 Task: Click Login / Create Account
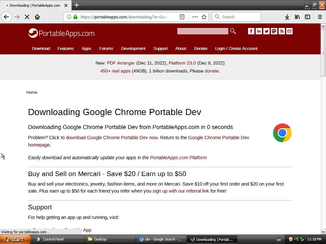[x=236, y=48]
